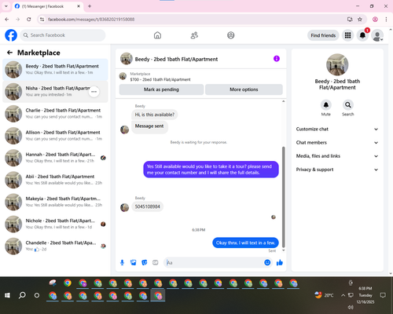Mute the Beedy conversation
This screenshot has width=393, height=314.
326,105
